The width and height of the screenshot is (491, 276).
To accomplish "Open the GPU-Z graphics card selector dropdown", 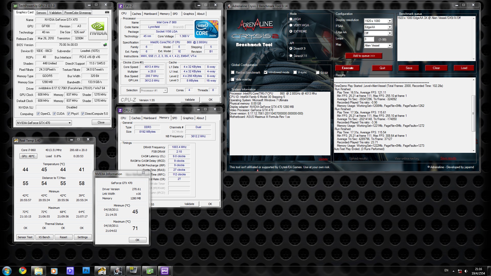I will tap(69, 123).
